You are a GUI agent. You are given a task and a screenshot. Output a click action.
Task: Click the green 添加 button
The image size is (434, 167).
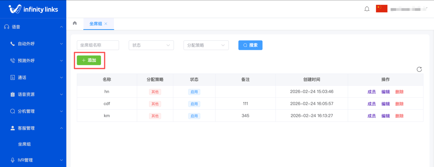tap(89, 60)
